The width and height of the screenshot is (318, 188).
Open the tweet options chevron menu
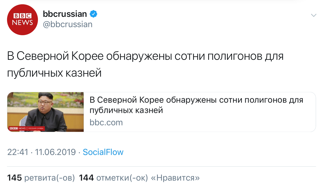(x=313, y=15)
